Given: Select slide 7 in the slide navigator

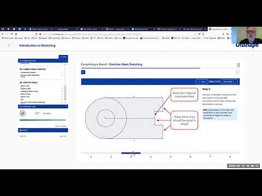Looking at the screenshot, I should coord(210,156).
